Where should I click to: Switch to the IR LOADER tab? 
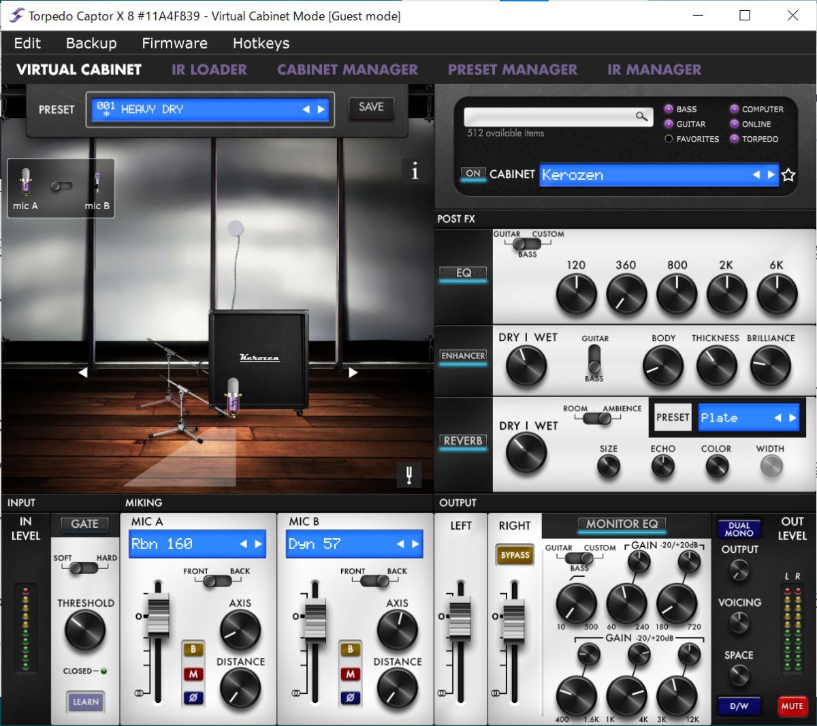[209, 69]
